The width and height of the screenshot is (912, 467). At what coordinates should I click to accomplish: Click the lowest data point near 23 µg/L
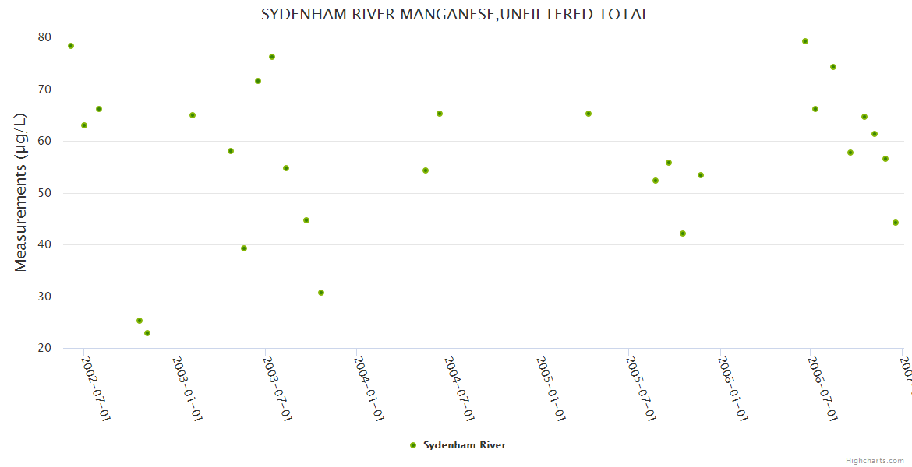[x=147, y=333]
